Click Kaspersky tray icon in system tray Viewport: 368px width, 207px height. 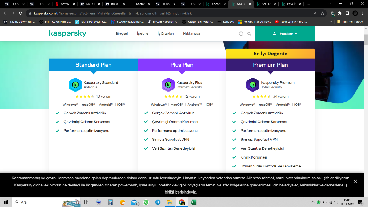tap(319, 202)
